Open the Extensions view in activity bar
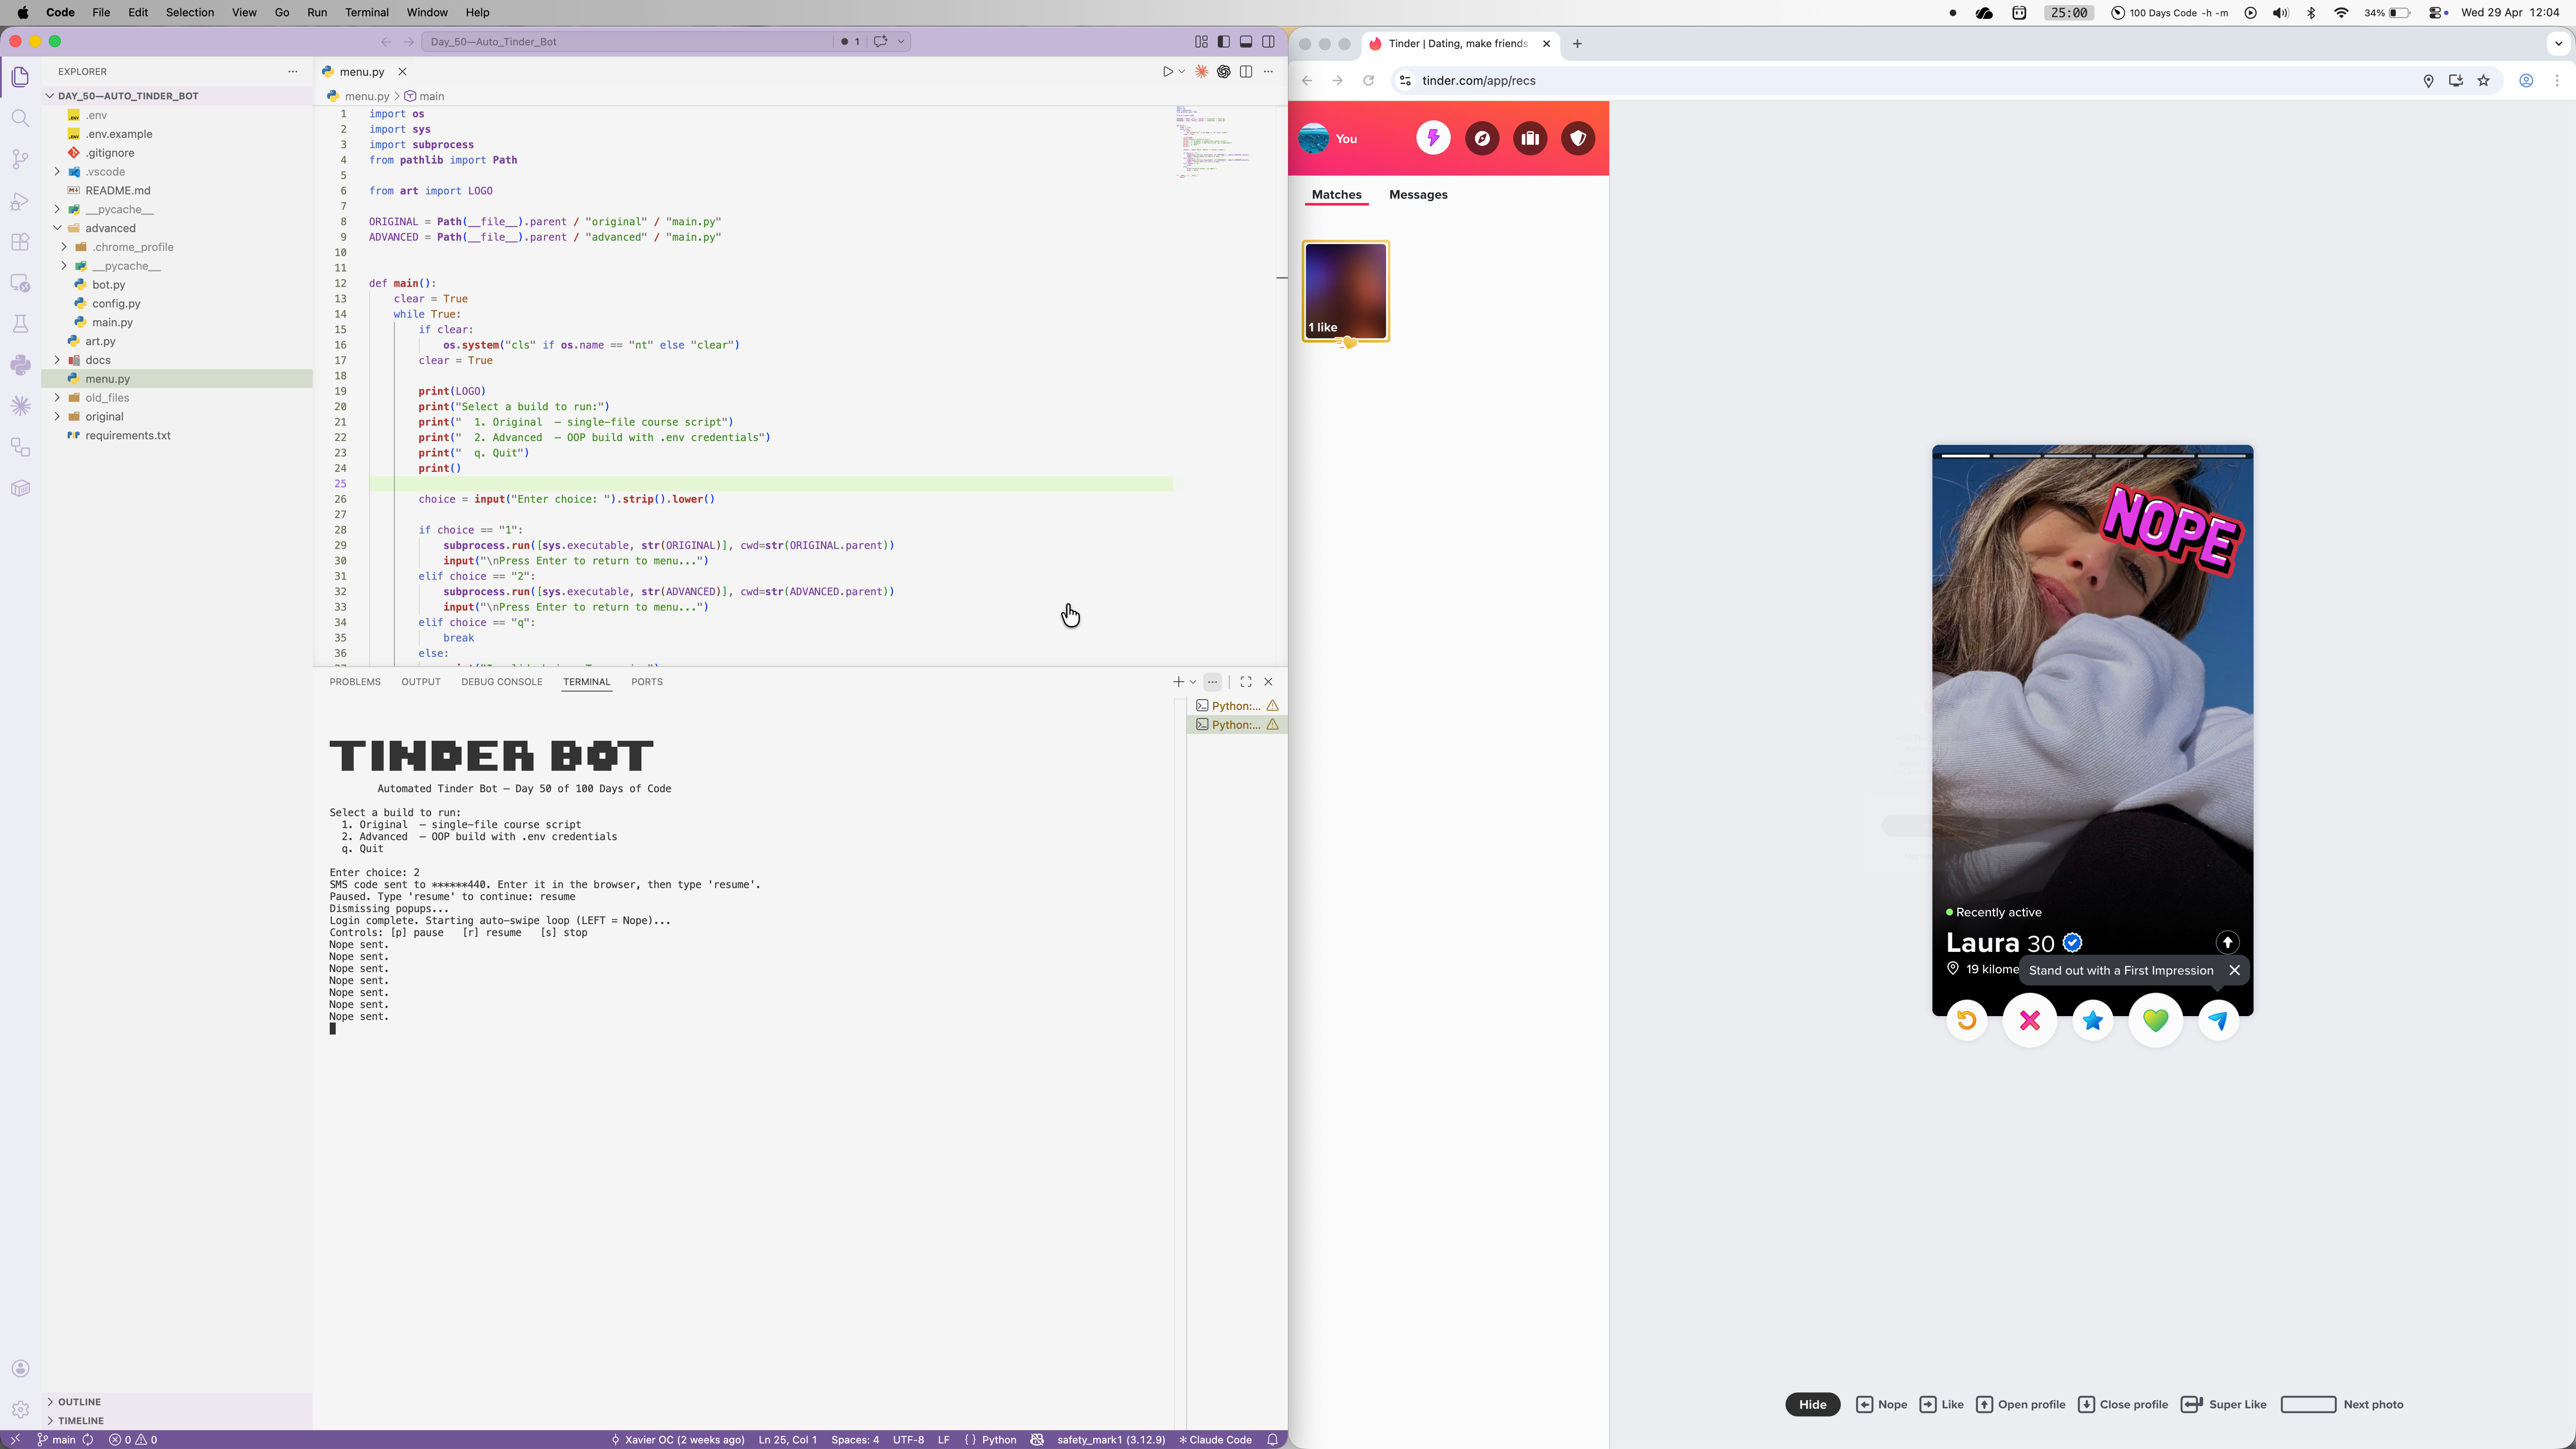The width and height of the screenshot is (2576, 1449). [x=20, y=242]
